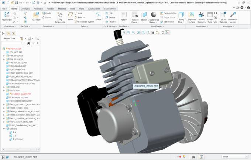
Task: Click the Save icon in quick access toolbar
Action: tap(16, 3)
